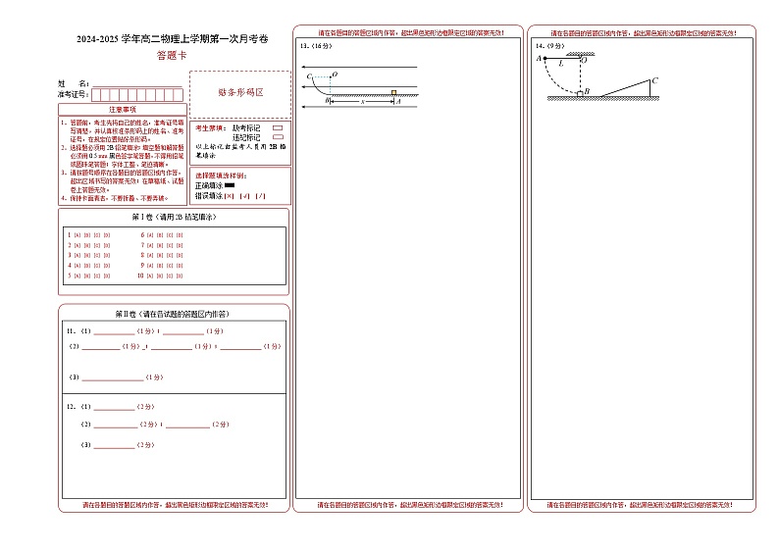The width and height of the screenshot is (779, 551).
Task: Click the question 14 (9分) label
Action: [x=548, y=46]
